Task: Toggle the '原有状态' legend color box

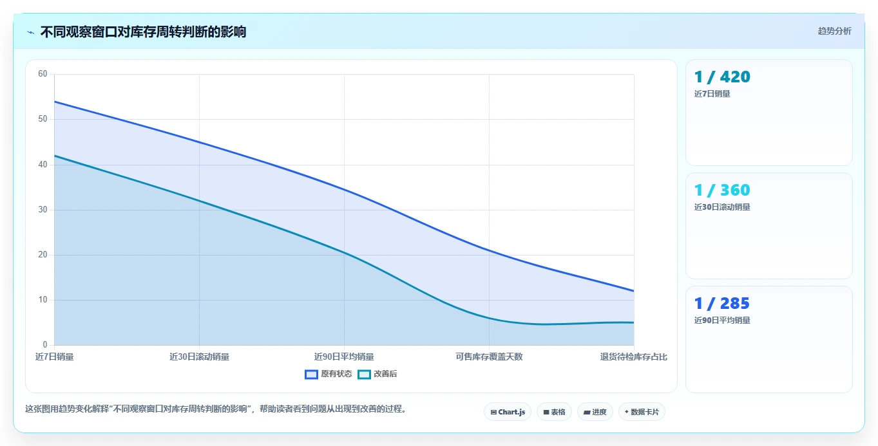Action: click(x=311, y=374)
